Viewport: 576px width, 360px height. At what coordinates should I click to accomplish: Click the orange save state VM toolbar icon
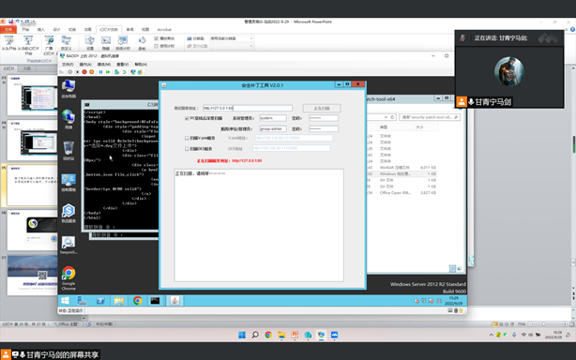[92, 72]
